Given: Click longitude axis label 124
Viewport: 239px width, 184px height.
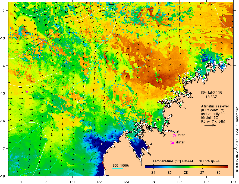Looking at the screenshot, I should point(153,182).
